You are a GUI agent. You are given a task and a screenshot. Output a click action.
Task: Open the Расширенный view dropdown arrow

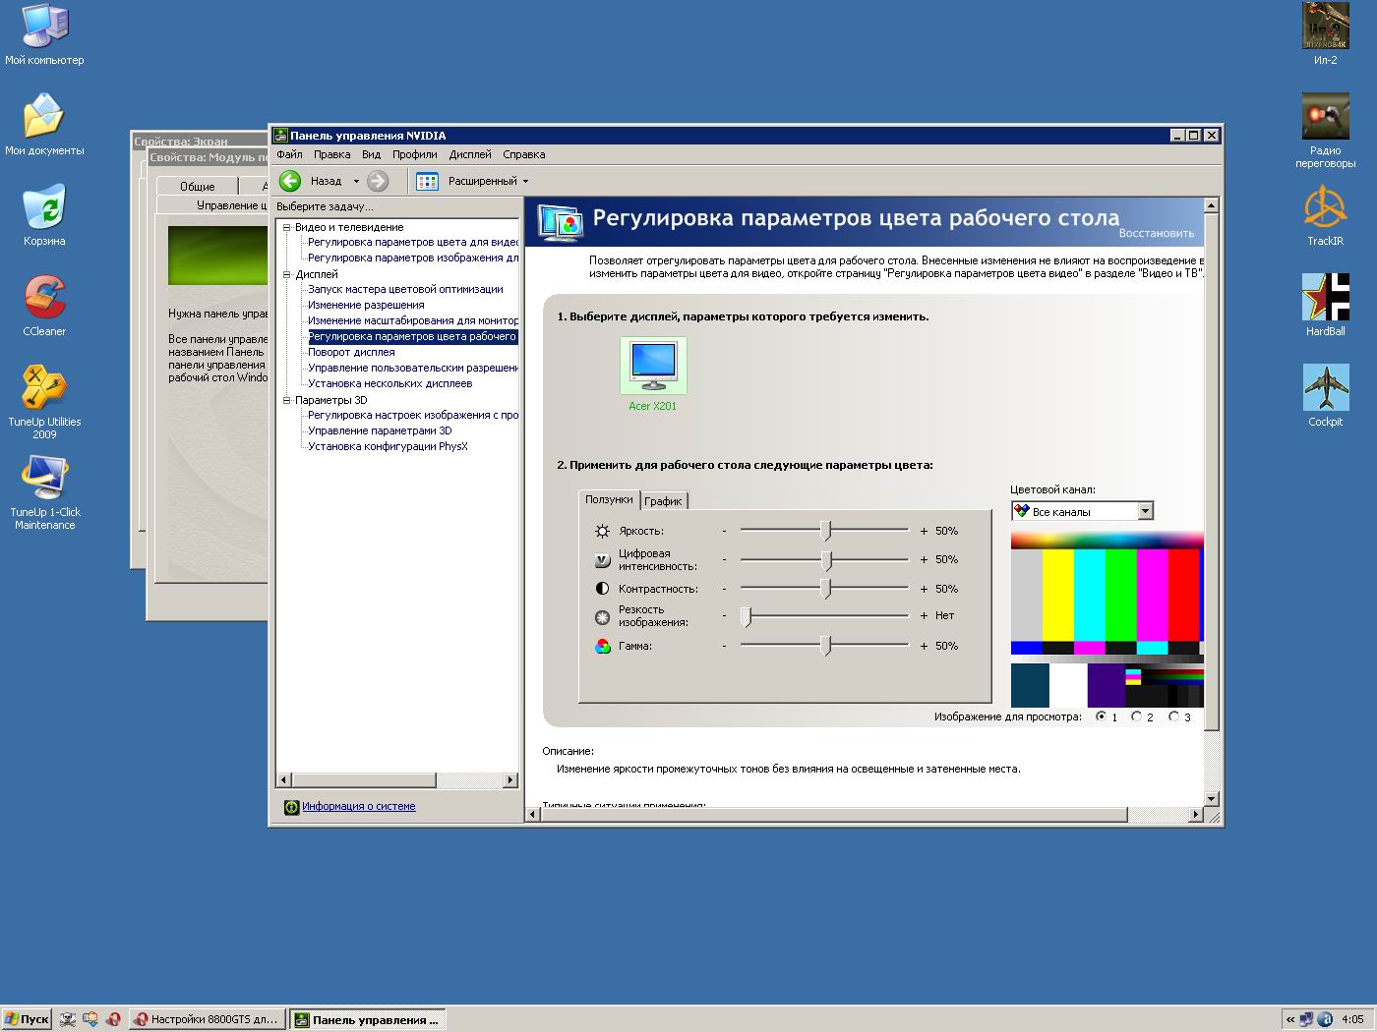(525, 181)
